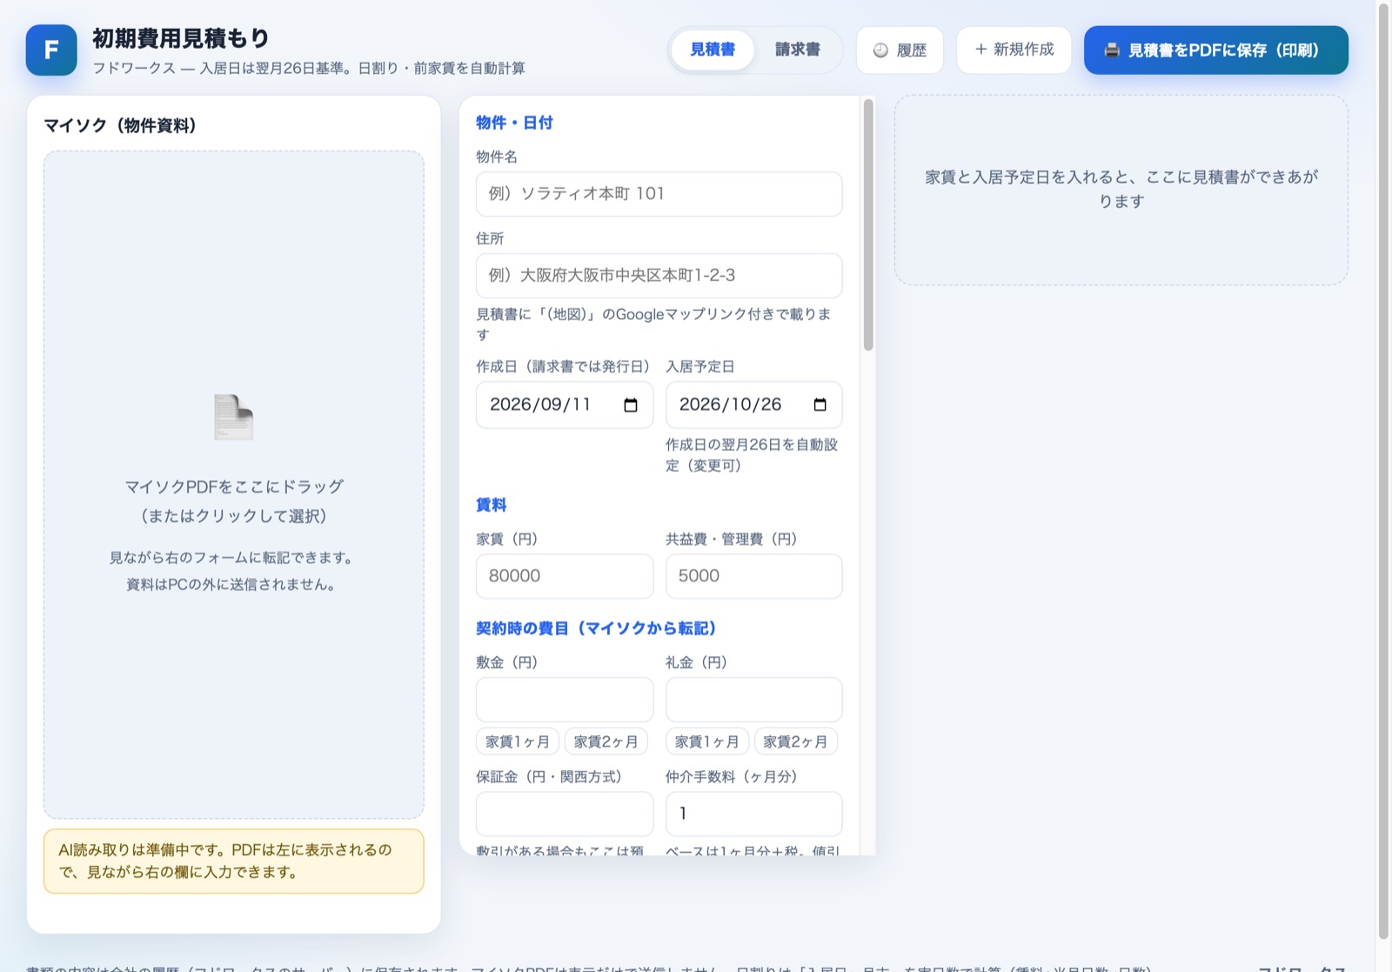Click the 賃料 section heading
Image resolution: width=1392 pixels, height=972 pixels.
492,505
